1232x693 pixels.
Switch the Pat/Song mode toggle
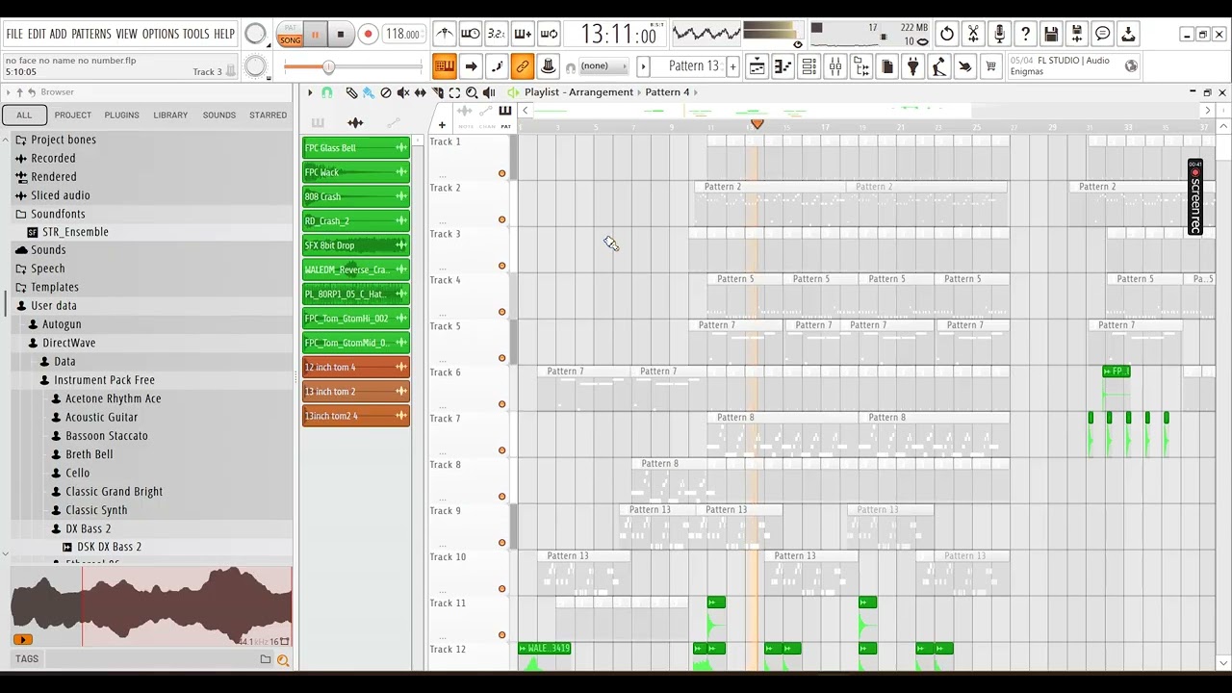click(x=290, y=35)
